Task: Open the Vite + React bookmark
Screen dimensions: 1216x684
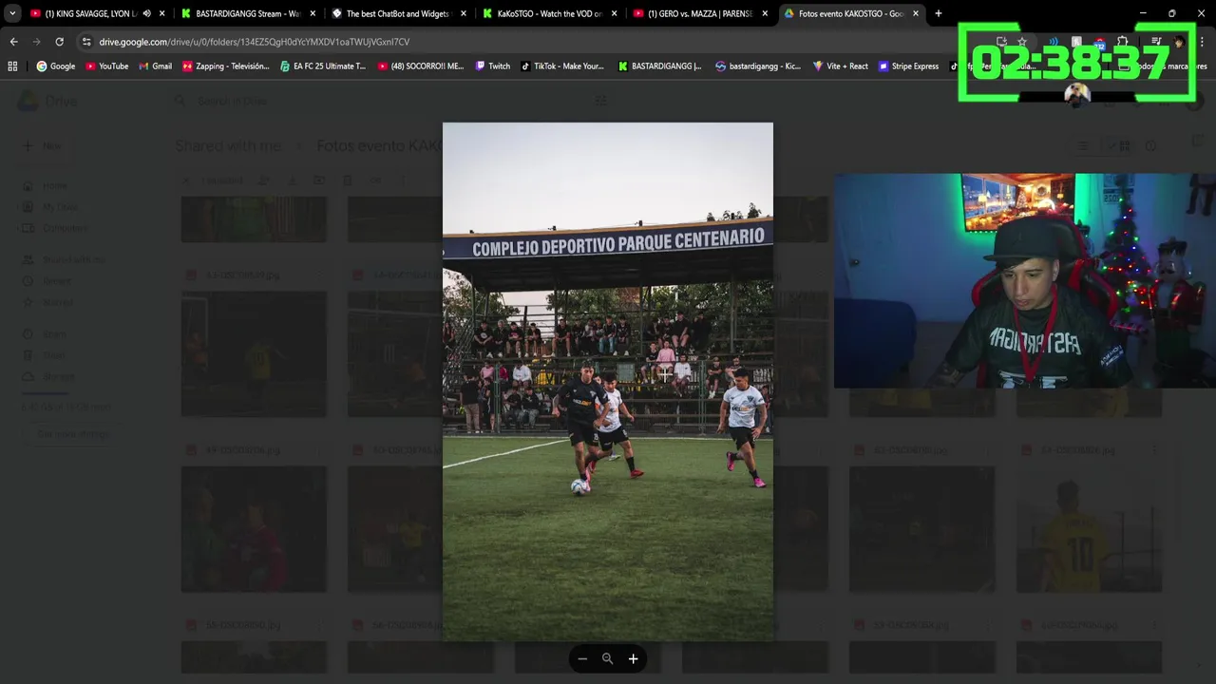Action: pos(841,66)
